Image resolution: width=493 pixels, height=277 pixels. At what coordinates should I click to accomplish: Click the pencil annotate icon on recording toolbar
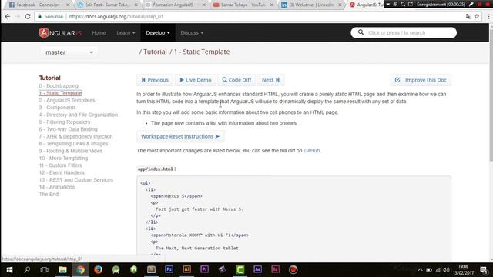pos(471,5)
